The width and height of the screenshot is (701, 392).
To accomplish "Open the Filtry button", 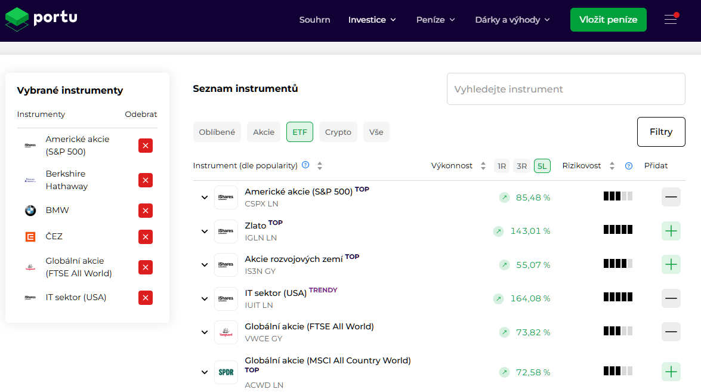I will 661,132.
